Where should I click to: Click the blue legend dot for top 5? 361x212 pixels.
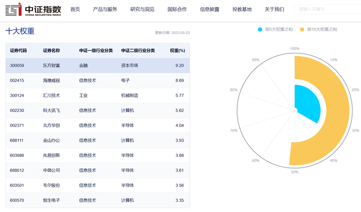coord(260,30)
